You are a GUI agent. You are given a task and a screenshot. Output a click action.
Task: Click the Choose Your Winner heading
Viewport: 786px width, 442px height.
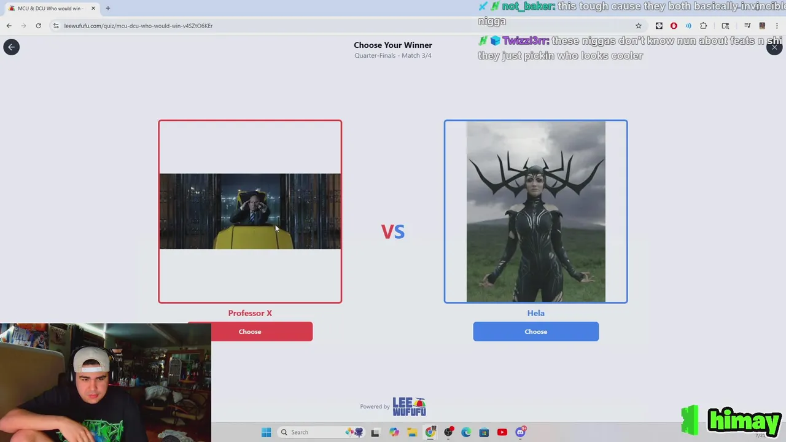pos(393,45)
